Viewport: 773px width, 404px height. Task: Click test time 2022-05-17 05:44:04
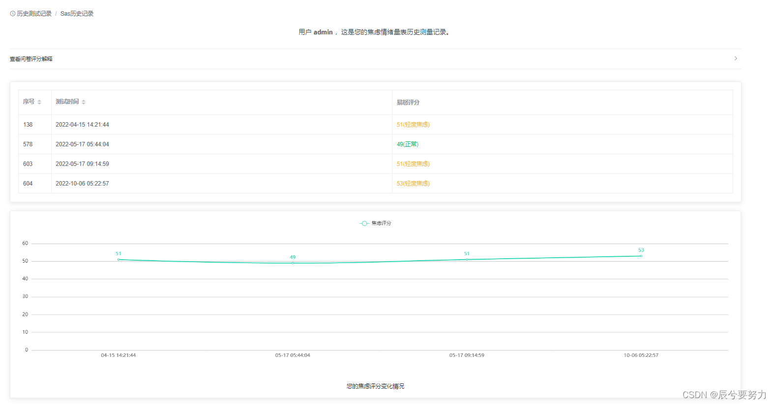pyautogui.click(x=82, y=144)
